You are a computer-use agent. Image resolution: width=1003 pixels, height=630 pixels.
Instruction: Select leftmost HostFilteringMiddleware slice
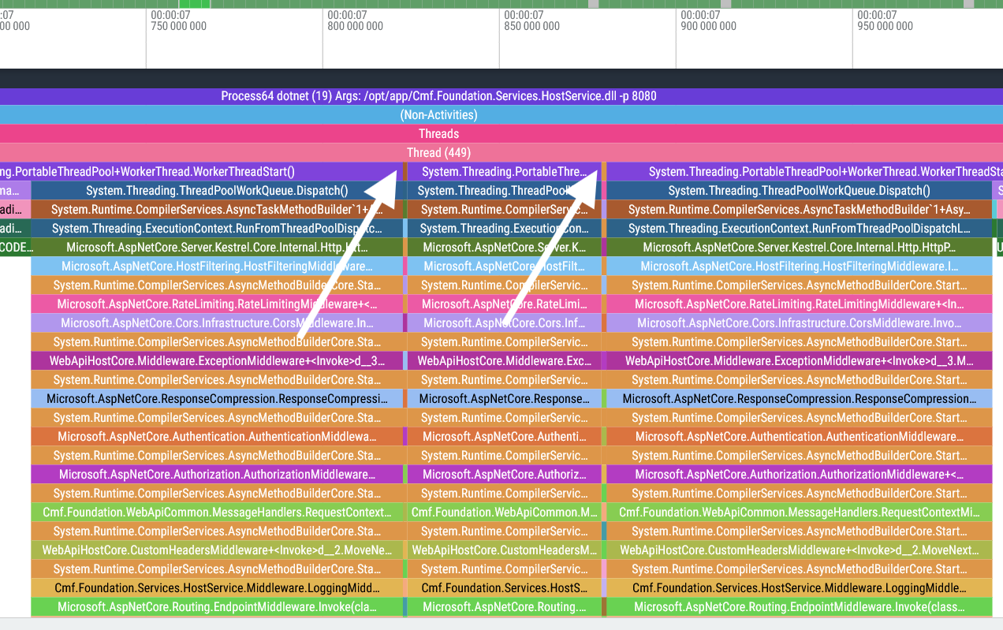tap(217, 267)
